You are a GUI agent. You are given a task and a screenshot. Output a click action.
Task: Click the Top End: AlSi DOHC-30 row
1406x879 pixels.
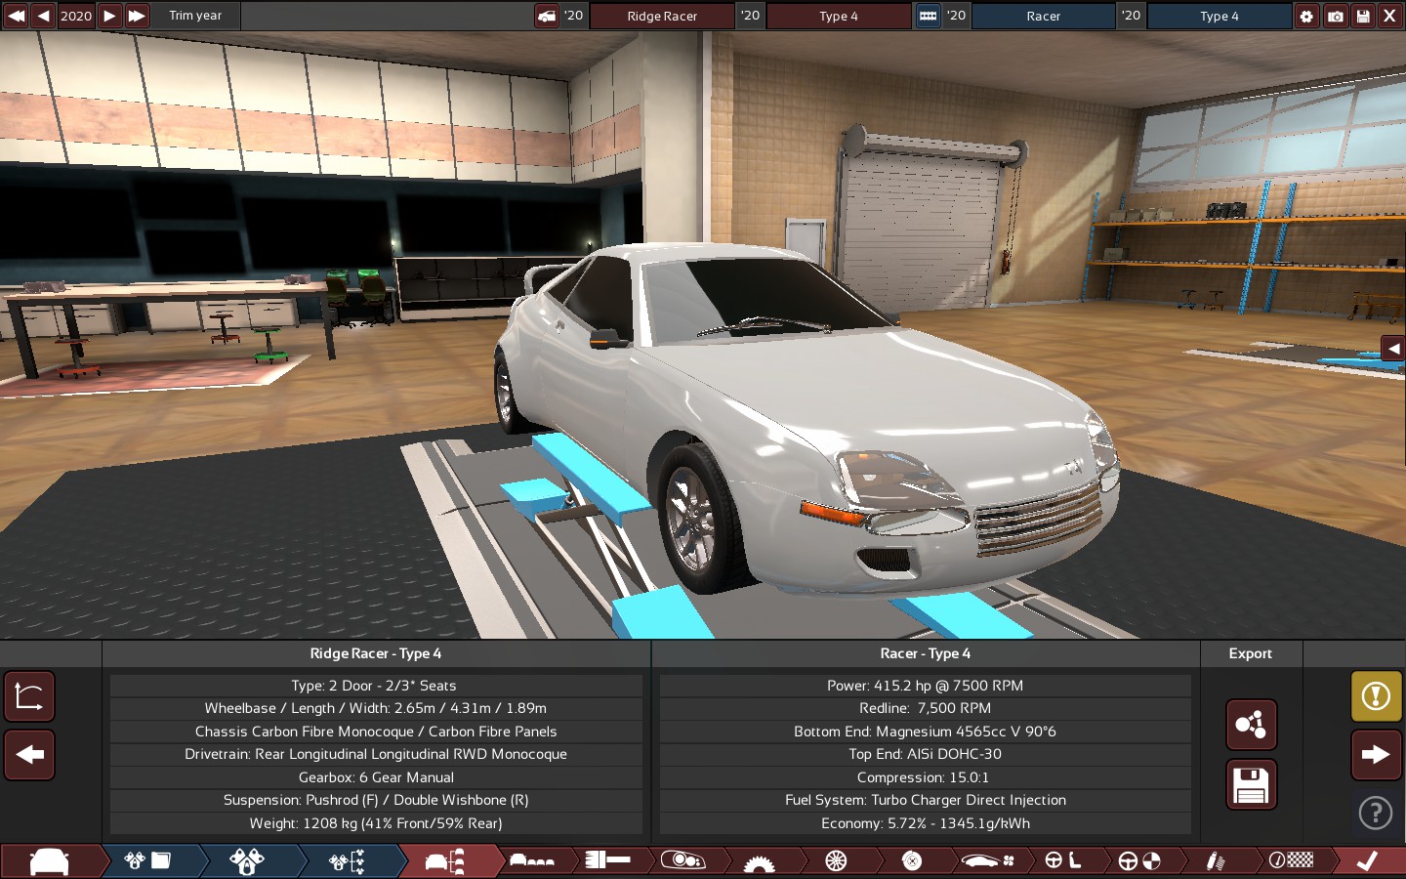coord(925,754)
